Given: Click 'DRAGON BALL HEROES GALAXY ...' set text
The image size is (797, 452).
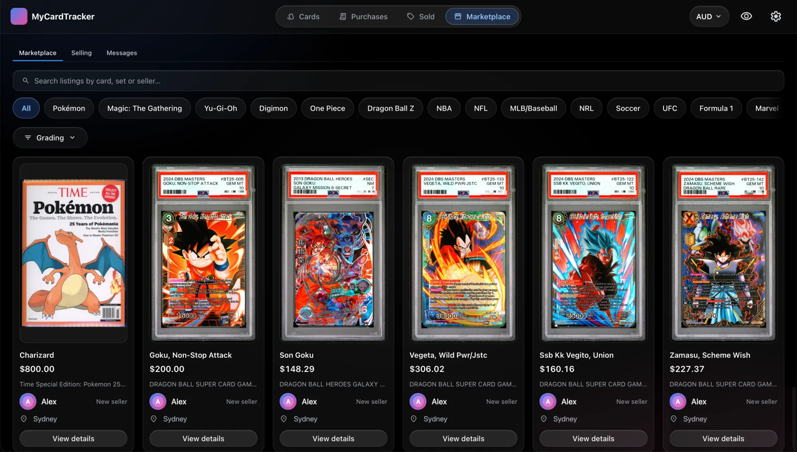Looking at the screenshot, I should pyautogui.click(x=332, y=384).
